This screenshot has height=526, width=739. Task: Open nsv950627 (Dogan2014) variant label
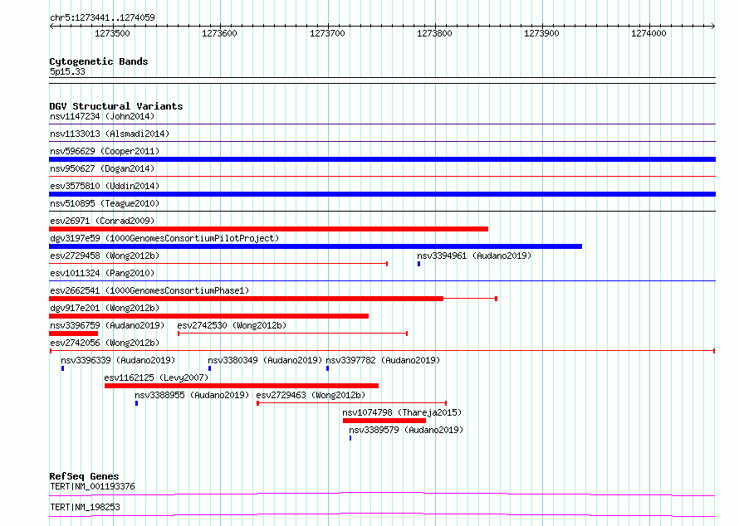102,168
